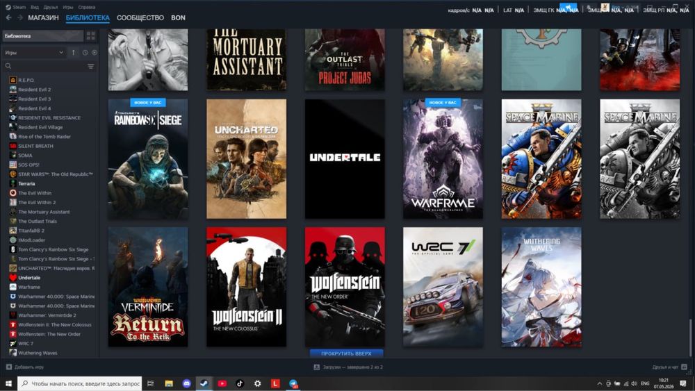Open Telegram from the taskbar
Screen dimensions: 695x391
coord(293,383)
